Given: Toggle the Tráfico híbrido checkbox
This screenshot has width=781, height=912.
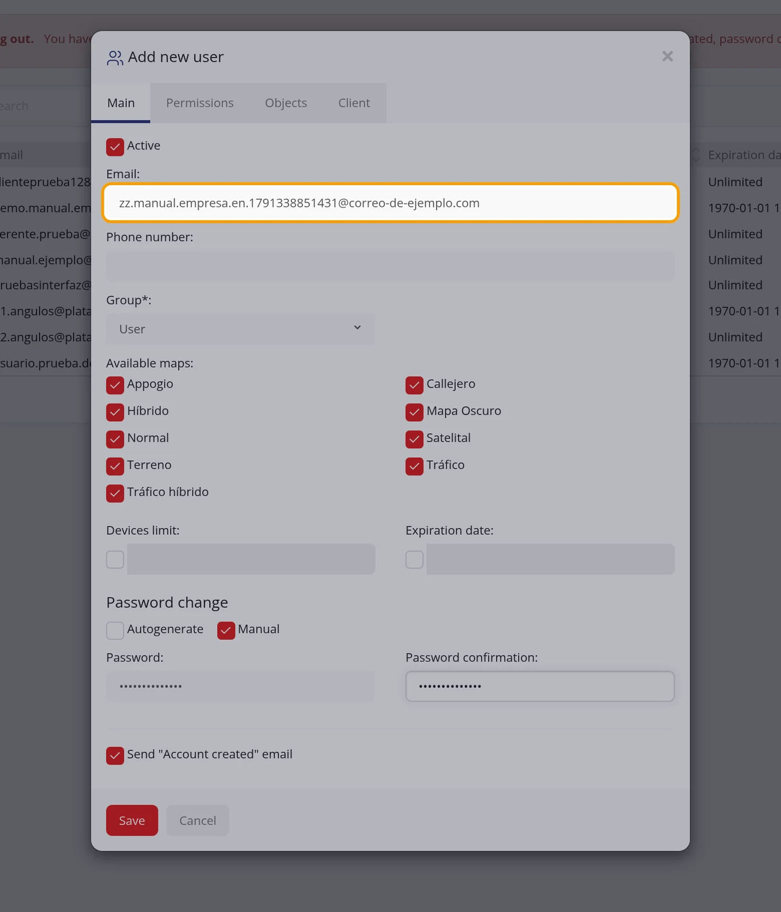Looking at the screenshot, I should coord(115,493).
